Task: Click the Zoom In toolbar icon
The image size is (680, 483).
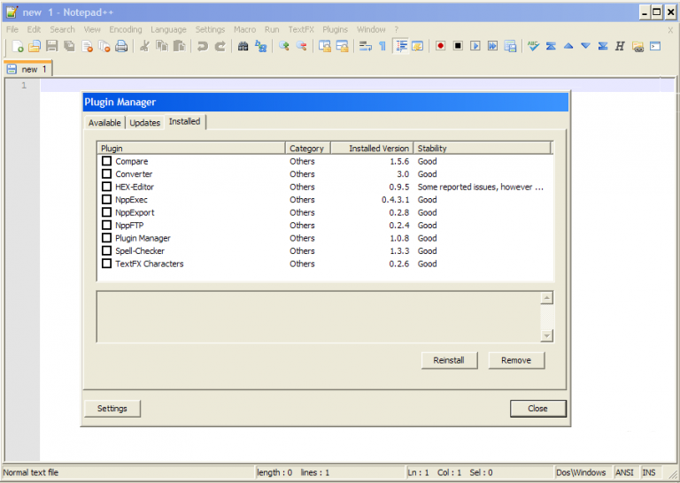Action: point(284,46)
